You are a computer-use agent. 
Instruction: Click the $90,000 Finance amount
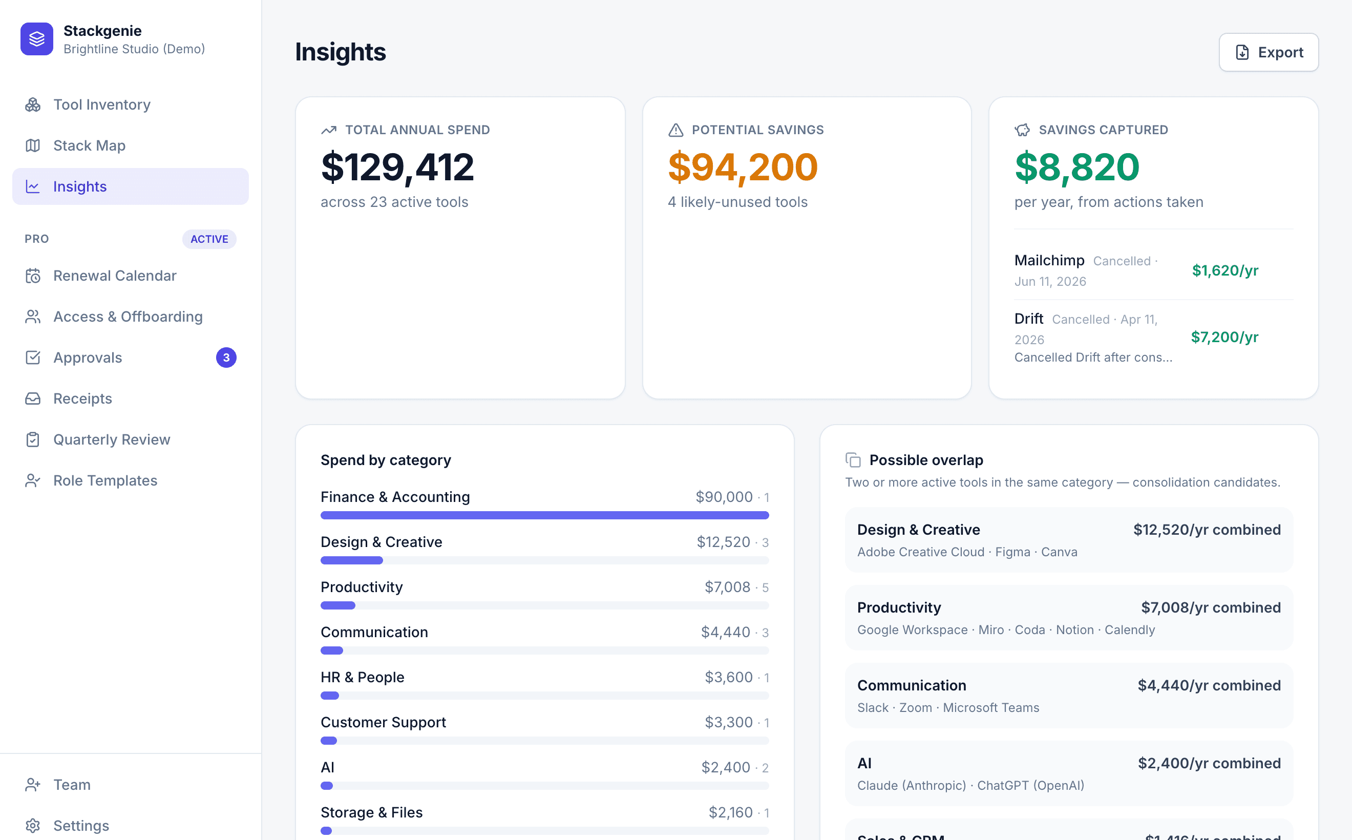[x=724, y=497]
